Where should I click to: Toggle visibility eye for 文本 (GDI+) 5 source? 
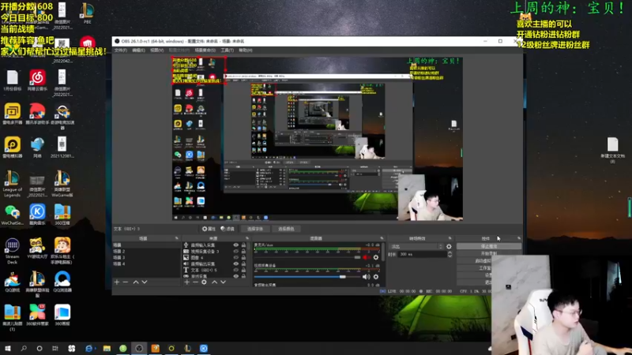click(235, 270)
